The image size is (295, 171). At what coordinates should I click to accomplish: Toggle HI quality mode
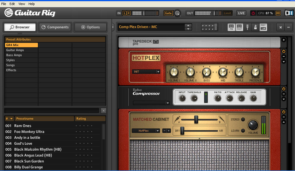(x=278, y=13)
